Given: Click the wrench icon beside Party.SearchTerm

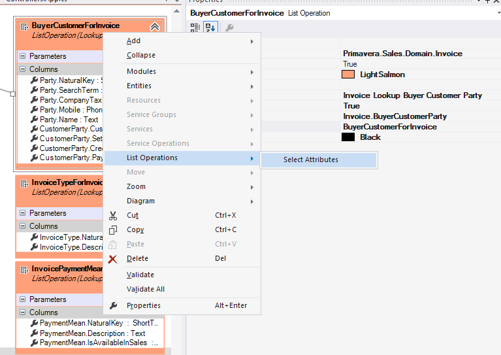Looking at the screenshot, I should point(34,90).
